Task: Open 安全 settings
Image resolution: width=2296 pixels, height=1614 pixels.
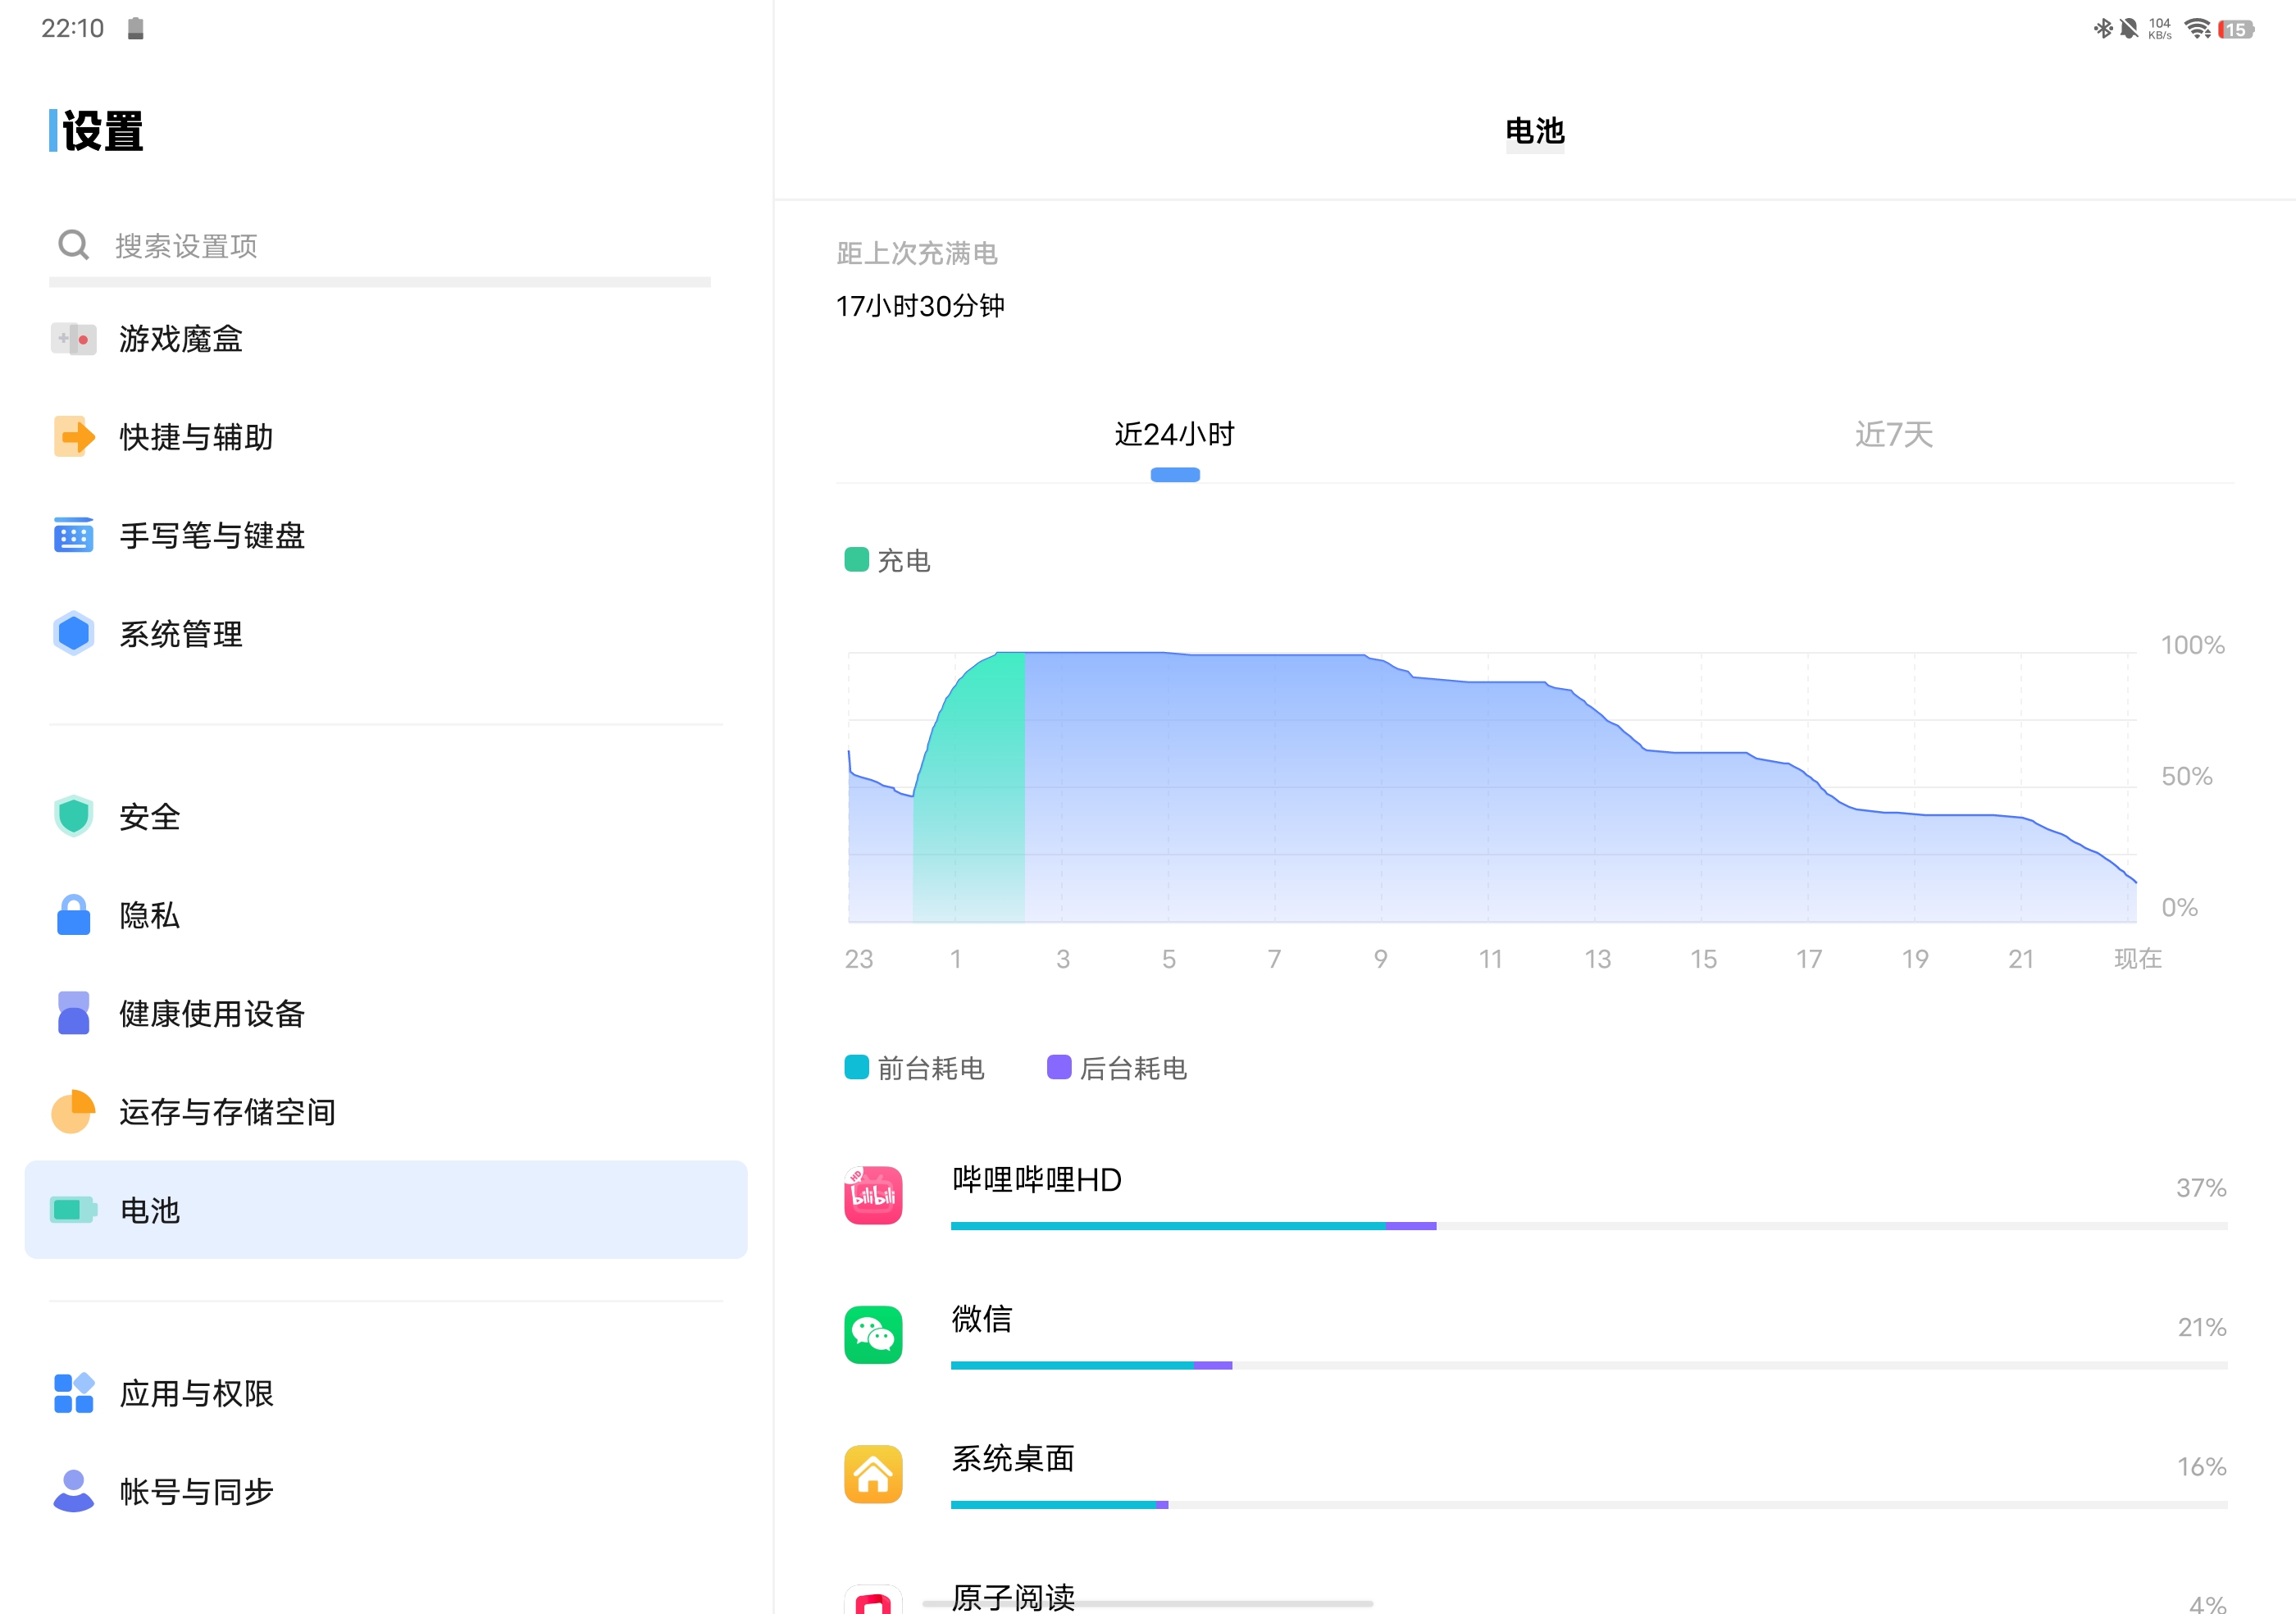Action: 386,817
